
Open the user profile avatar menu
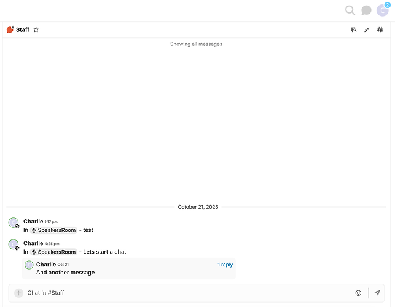pos(382,10)
